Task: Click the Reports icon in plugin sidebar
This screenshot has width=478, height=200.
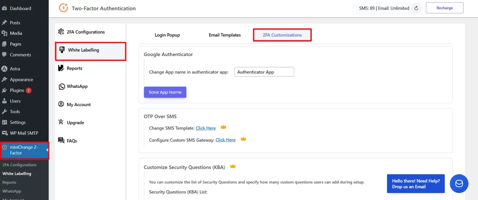Action: [x=61, y=68]
